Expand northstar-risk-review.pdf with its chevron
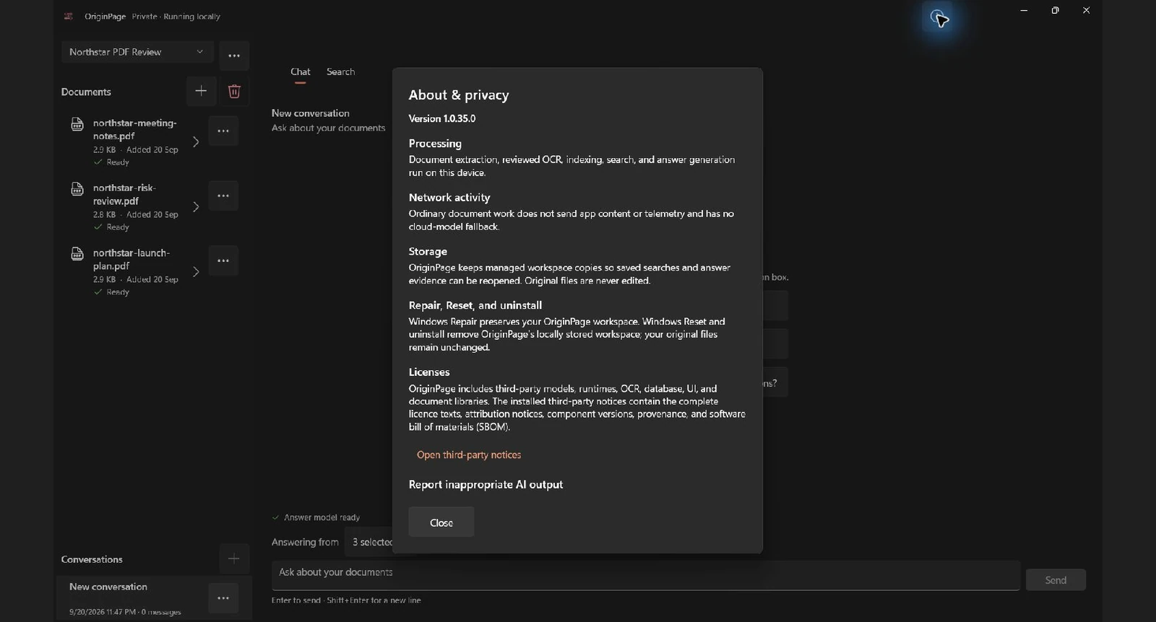Viewport: 1156px width, 622px height. click(x=196, y=207)
